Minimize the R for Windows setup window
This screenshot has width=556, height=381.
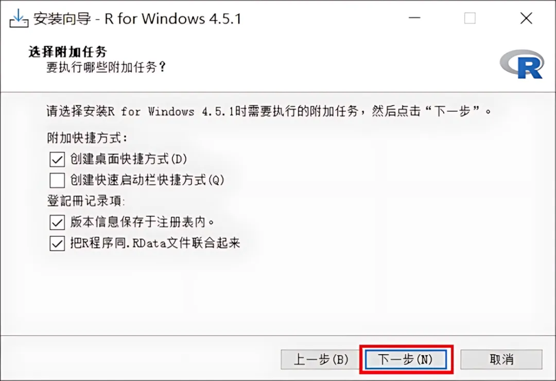(414, 18)
